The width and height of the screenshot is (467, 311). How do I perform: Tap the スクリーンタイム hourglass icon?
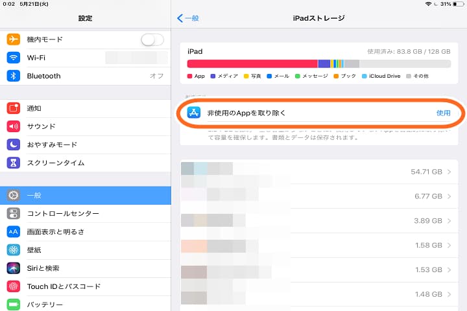(x=14, y=163)
